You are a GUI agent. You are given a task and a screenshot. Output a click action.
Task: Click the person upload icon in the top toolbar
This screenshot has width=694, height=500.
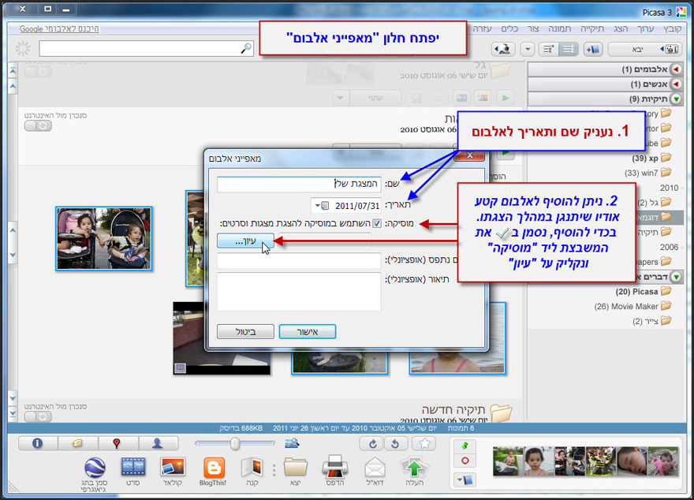[x=504, y=49]
